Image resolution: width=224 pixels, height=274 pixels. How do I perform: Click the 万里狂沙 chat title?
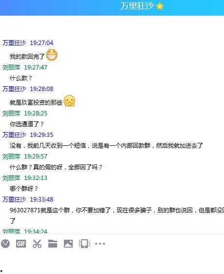137,6
